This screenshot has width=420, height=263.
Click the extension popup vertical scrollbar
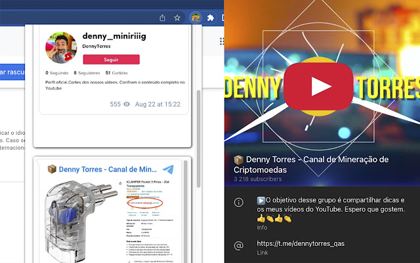(x=198, y=139)
